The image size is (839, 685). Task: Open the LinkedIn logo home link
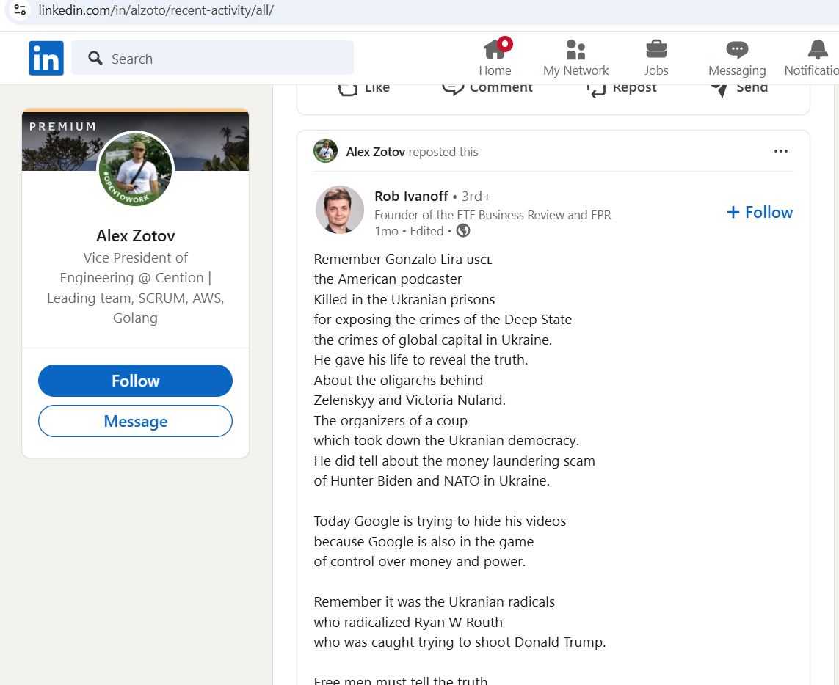coord(46,58)
